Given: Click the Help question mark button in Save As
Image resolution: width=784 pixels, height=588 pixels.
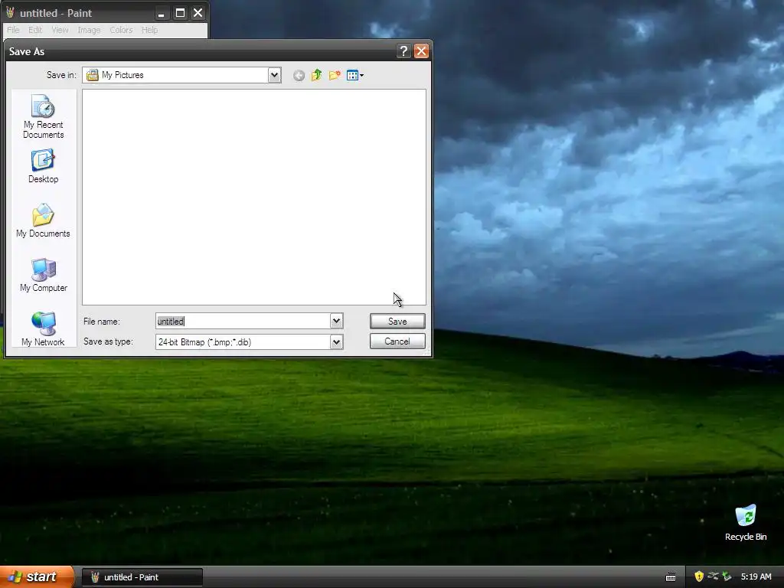Looking at the screenshot, I should point(403,51).
